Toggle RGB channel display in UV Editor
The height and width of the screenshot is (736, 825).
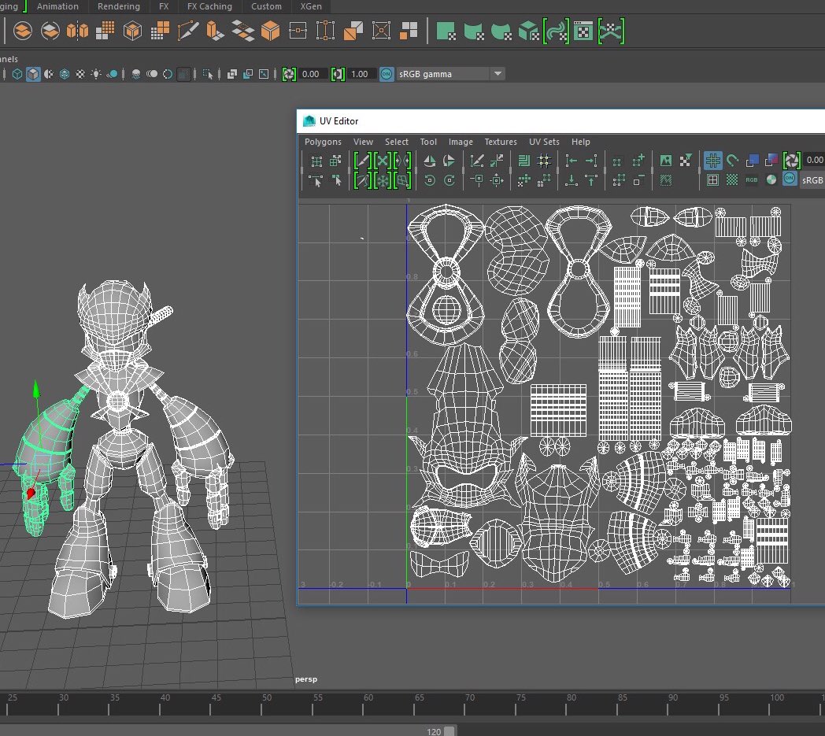(751, 180)
